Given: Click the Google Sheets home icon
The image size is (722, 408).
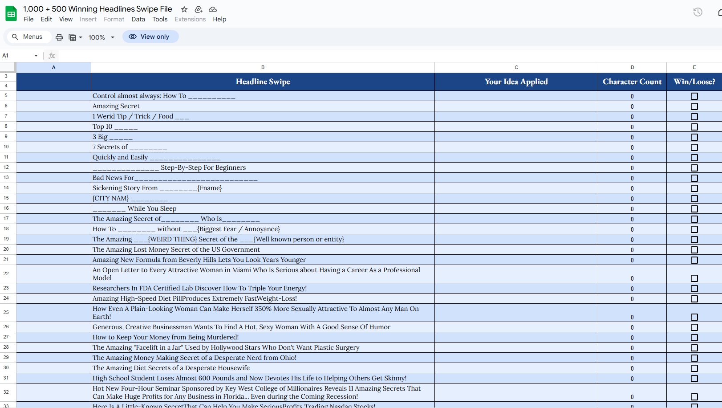Looking at the screenshot, I should [x=11, y=14].
